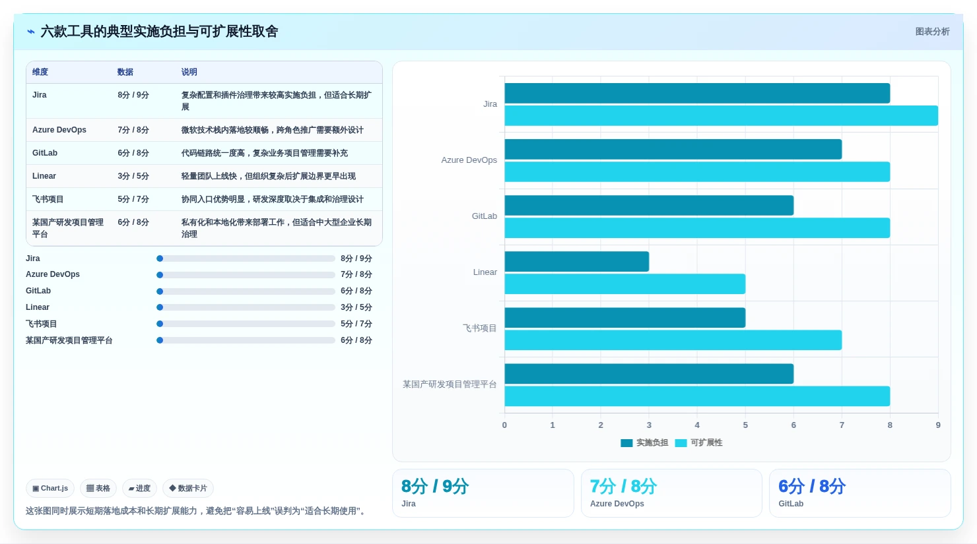Select the Linear table row name
The image size is (977, 544).
pyautogui.click(x=44, y=176)
